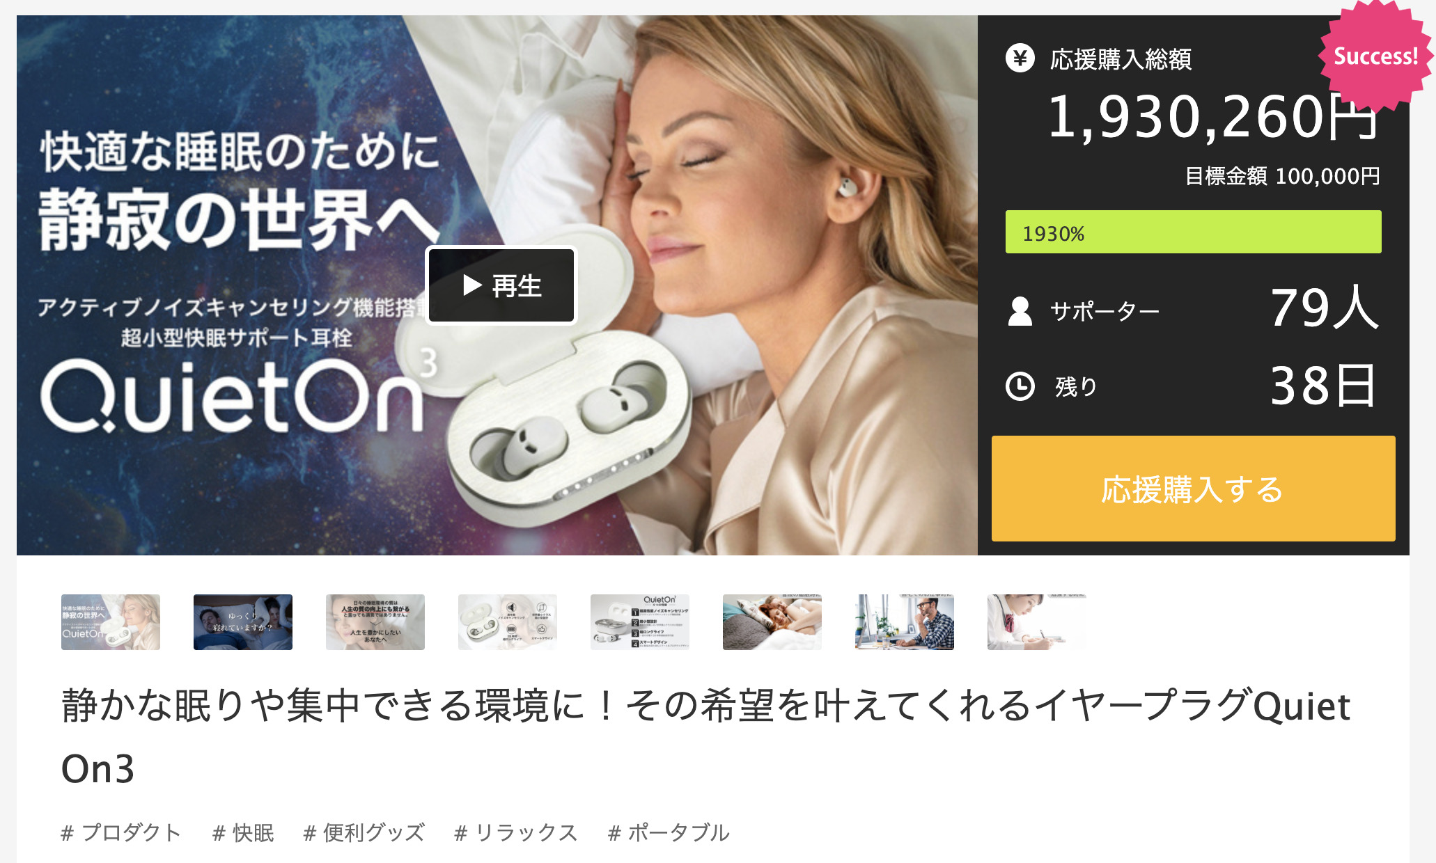Viewport: 1436px width, 863px height.
Task: Click the pink Success! badge
Action: click(x=1375, y=56)
